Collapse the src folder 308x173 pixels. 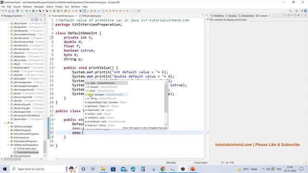(x=5, y=123)
